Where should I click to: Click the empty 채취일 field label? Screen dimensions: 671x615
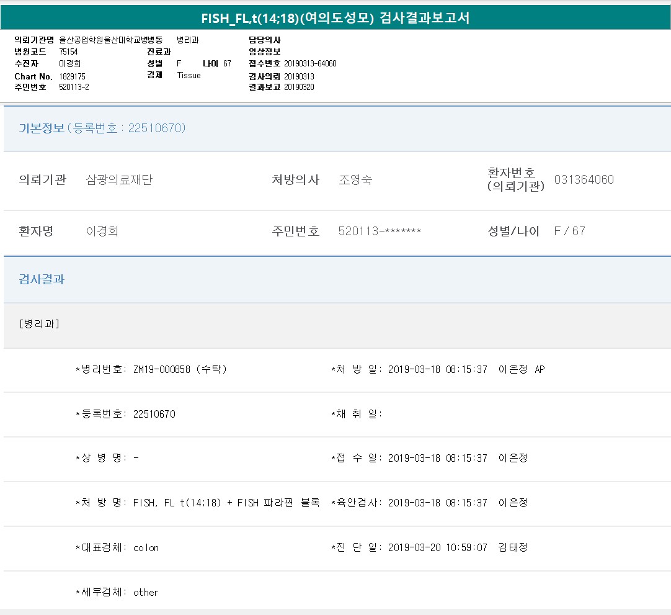357,414
